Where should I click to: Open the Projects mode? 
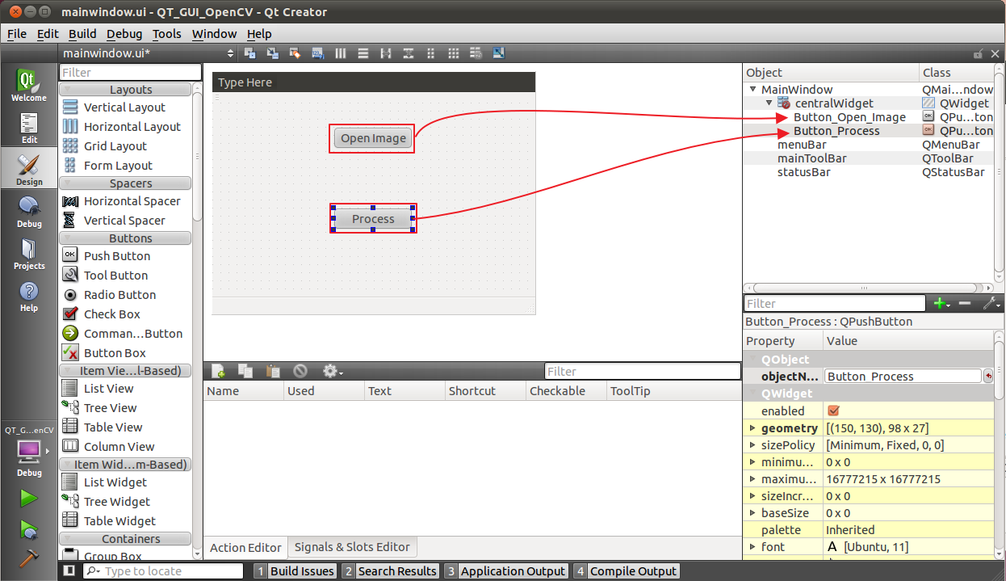[29, 254]
